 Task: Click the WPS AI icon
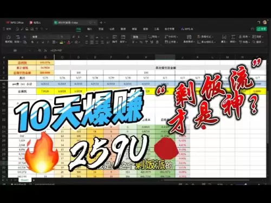point(187,29)
